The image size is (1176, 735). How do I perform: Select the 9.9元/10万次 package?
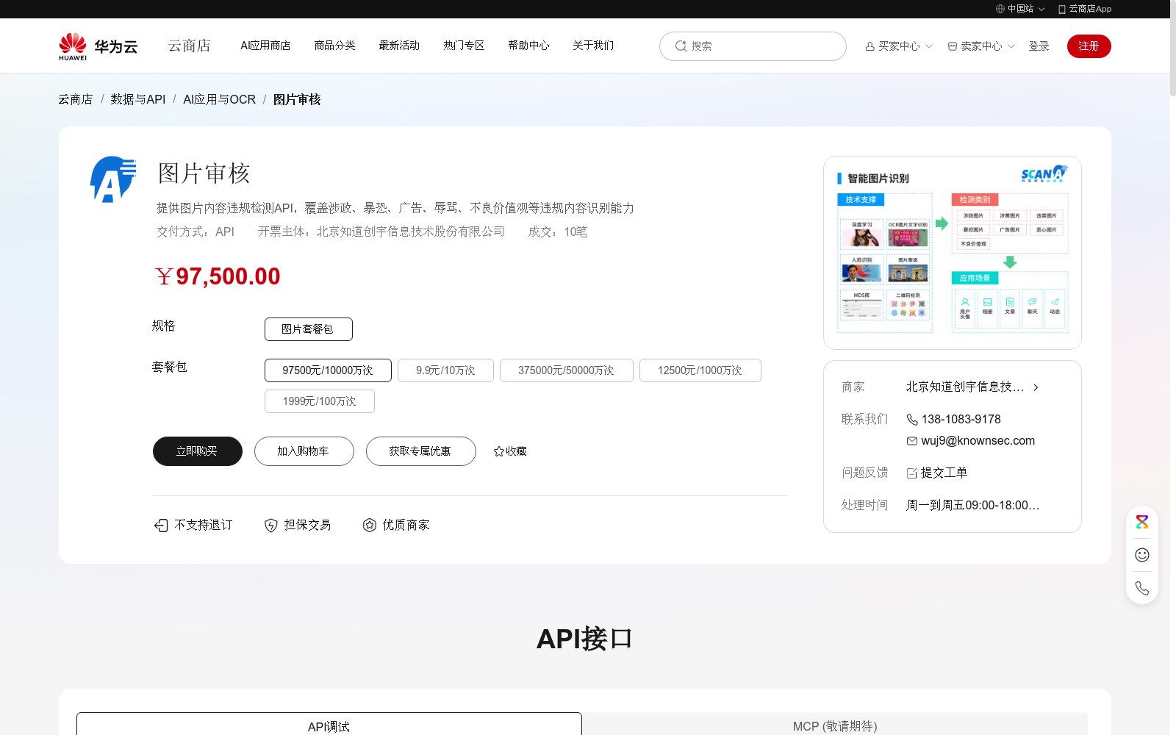click(445, 370)
